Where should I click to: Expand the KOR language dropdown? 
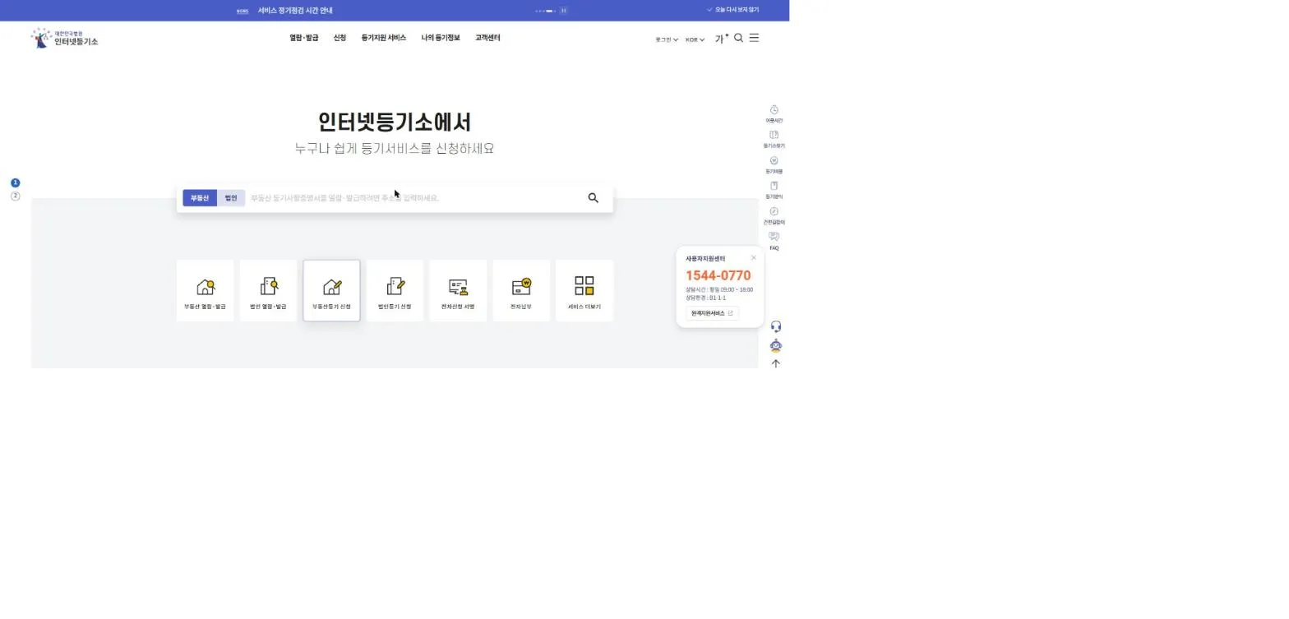point(695,39)
